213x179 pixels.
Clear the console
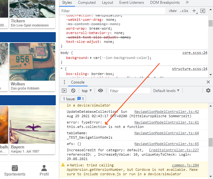coord(73,91)
